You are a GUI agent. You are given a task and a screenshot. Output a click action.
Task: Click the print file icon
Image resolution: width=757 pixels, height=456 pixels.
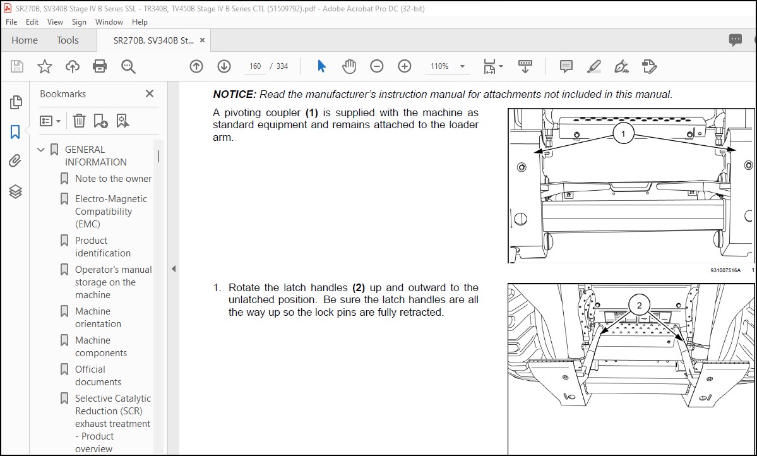click(x=100, y=66)
